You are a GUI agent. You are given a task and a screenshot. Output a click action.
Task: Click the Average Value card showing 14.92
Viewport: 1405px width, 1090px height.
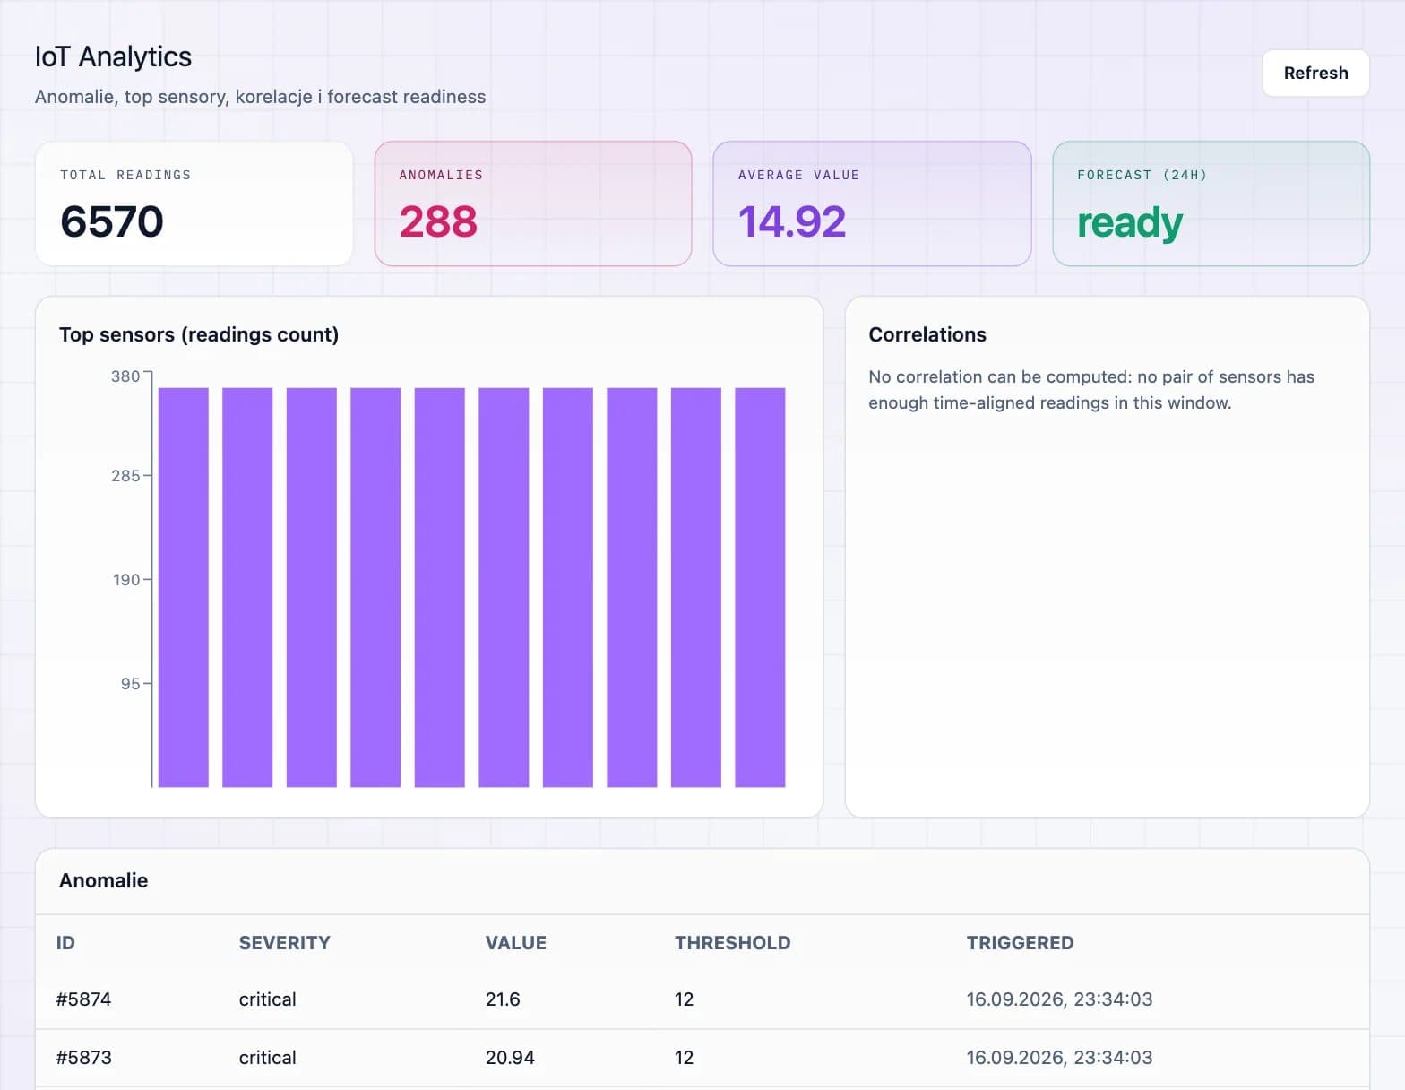[872, 203]
